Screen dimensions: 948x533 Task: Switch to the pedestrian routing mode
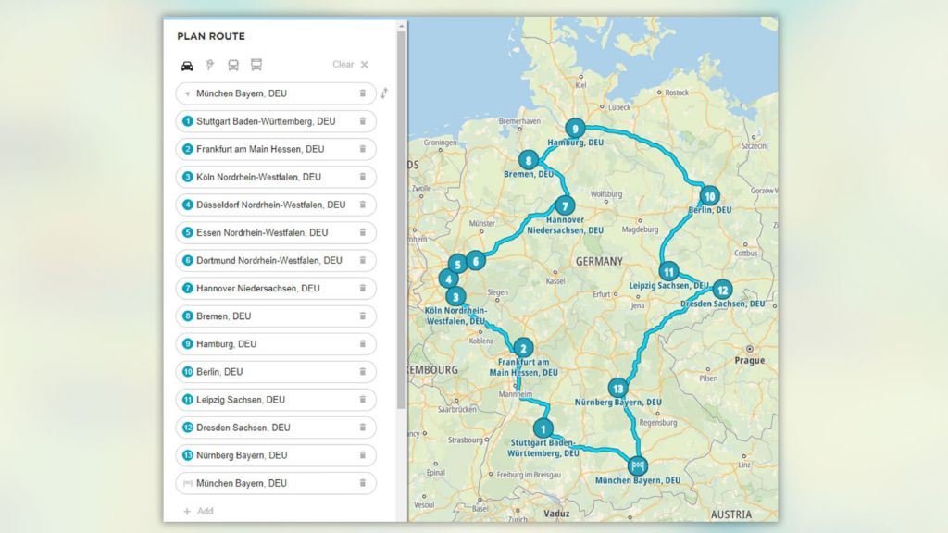[208, 65]
